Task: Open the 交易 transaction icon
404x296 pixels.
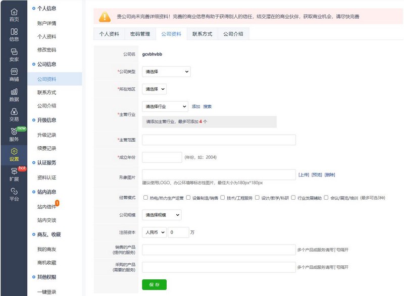Action: (14, 112)
